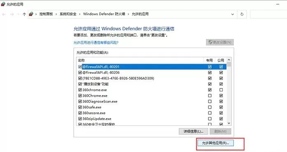Enable 公用 checkbox for 360chrome.exe

point(221,90)
